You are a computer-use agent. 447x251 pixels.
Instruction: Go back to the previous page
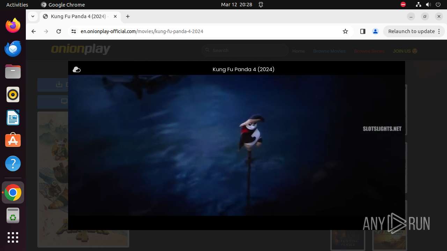(x=34, y=31)
